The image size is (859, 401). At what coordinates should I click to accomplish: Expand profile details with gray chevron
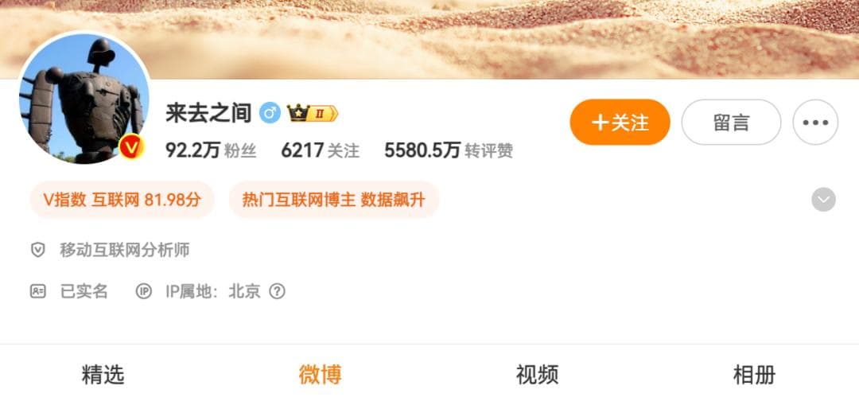click(823, 200)
